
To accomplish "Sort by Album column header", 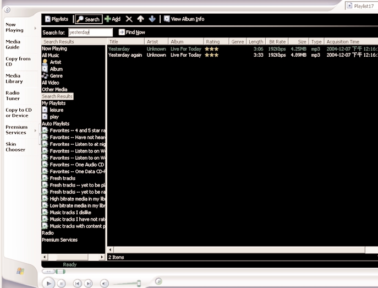I will (185, 41).
